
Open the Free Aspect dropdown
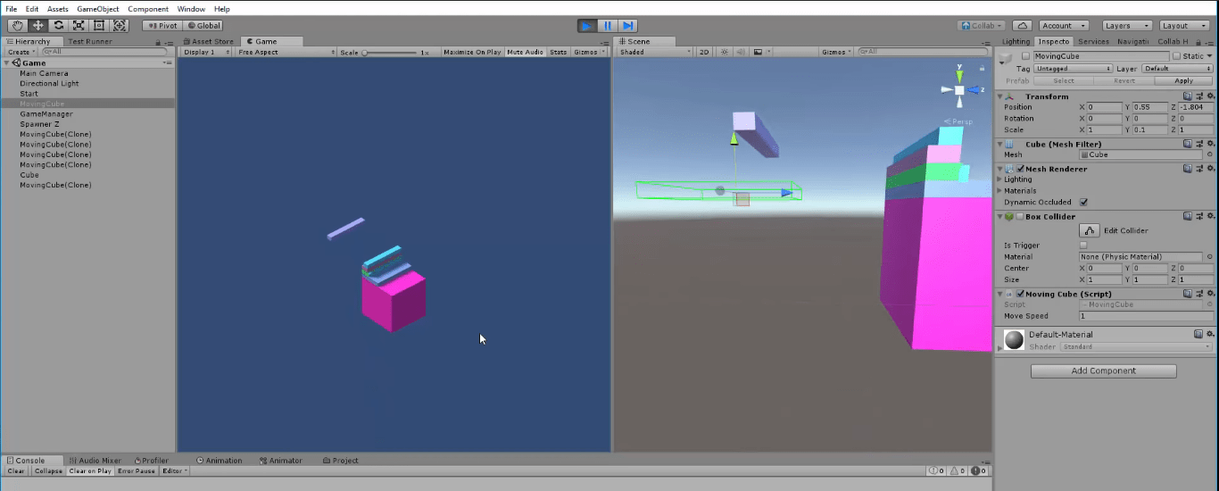click(286, 52)
